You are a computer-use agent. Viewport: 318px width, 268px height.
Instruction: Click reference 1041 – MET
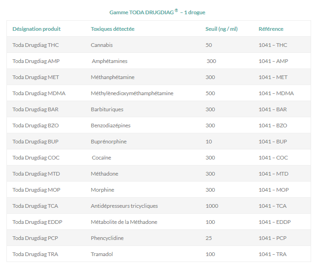click(273, 77)
